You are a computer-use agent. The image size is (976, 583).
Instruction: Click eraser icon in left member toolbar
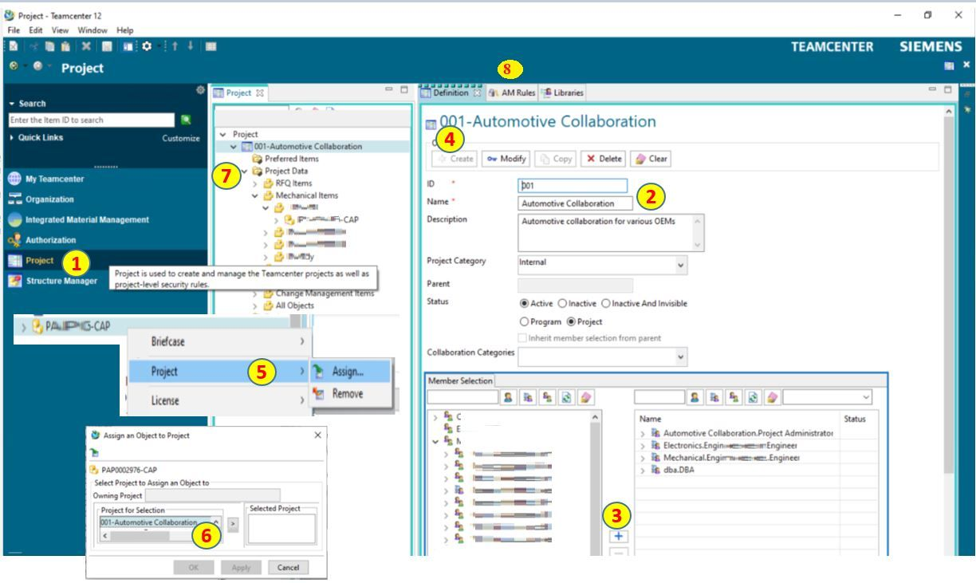pos(585,397)
